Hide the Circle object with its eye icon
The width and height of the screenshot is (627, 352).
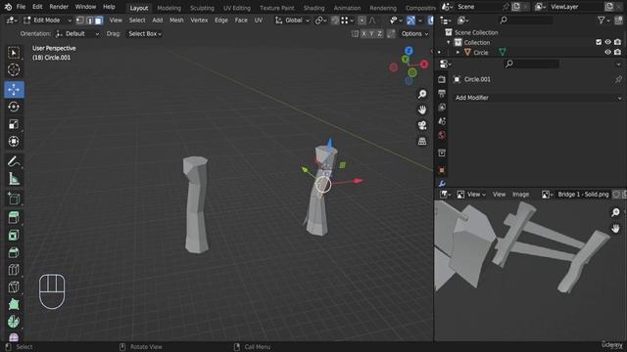(x=607, y=52)
